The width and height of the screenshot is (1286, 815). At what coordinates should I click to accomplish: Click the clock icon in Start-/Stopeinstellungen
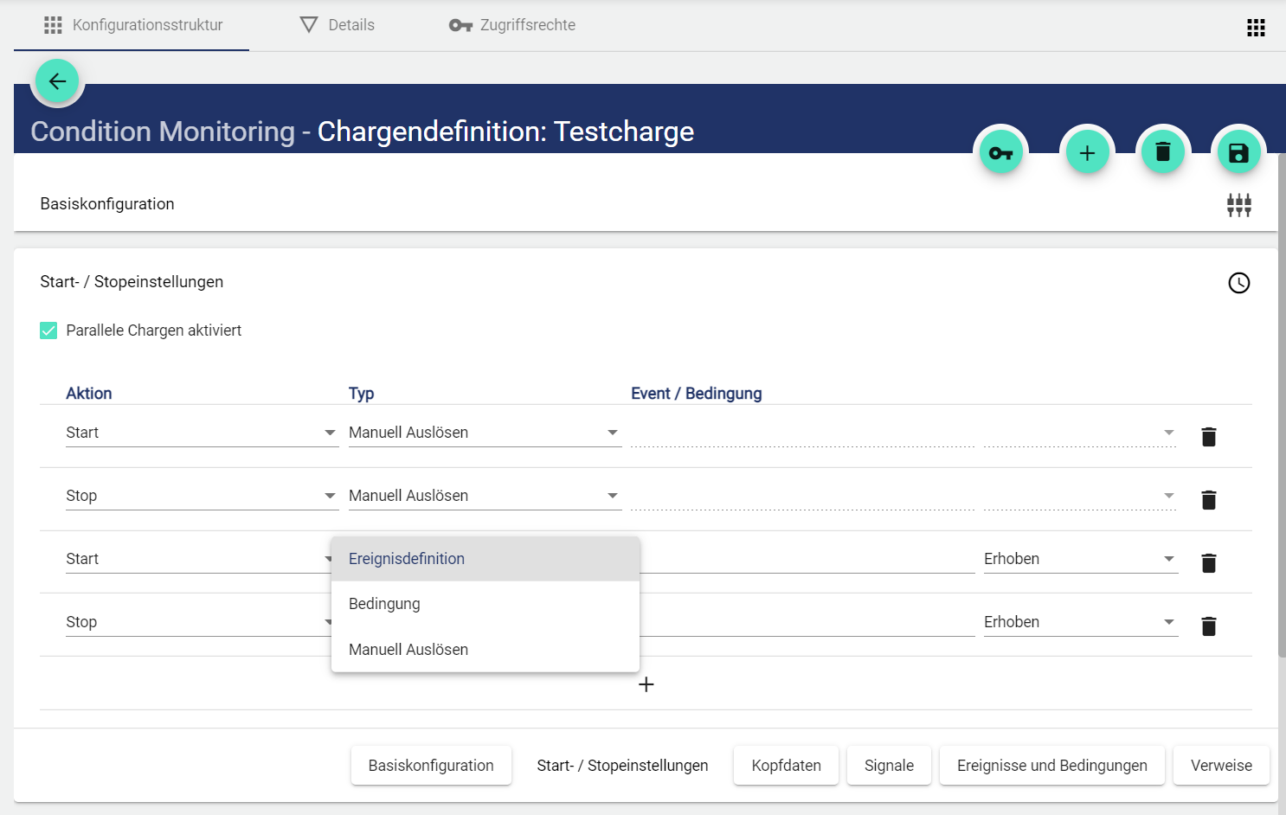(1238, 283)
